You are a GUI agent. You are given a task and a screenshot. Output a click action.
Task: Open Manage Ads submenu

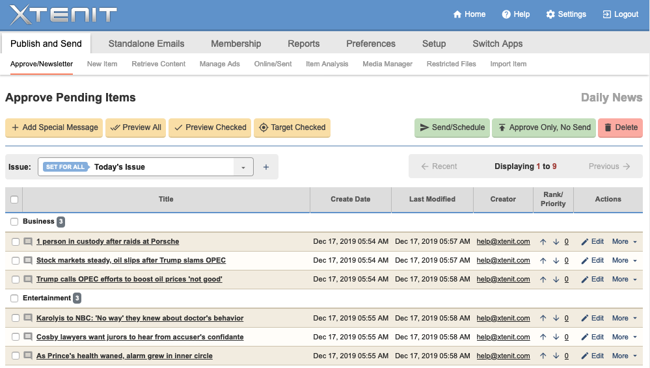point(220,64)
